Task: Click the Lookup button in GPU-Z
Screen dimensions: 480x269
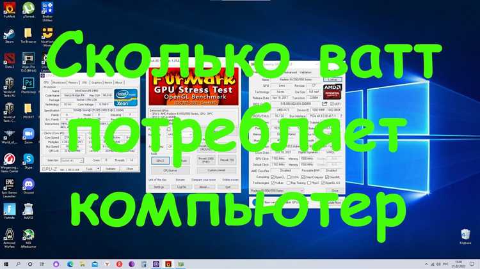Action: [x=333, y=79]
